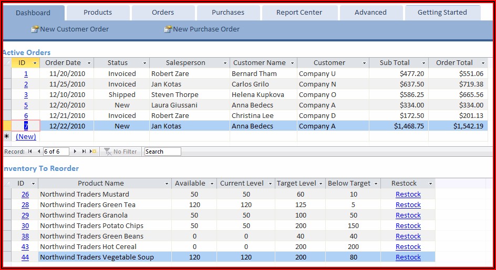The height and width of the screenshot is (270, 496).
Task: Switch to the Report Center tab
Action: pyautogui.click(x=299, y=13)
